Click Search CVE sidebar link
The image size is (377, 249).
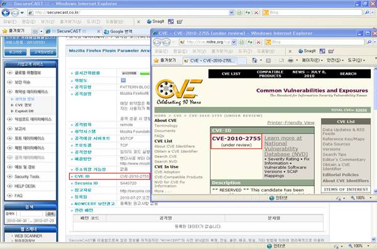pos(165,157)
